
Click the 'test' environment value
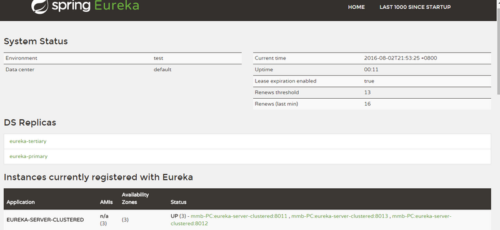(x=158, y=58)
